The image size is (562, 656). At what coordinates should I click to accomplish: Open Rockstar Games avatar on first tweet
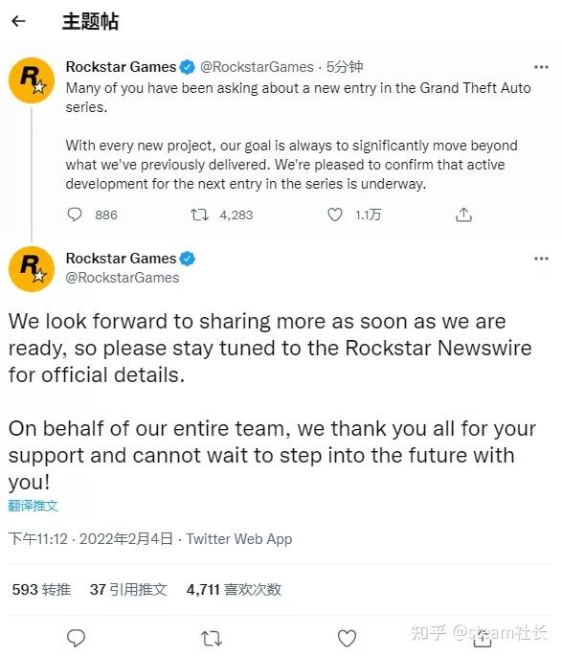(32, 80)
